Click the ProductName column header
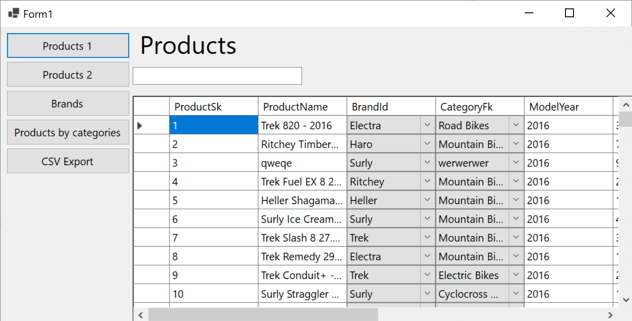The image size is (632, 321). [302, 107]
